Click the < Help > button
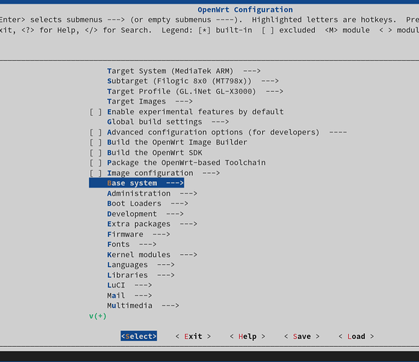The width and height of the screenshot is (419, 362). coord(248,336)
